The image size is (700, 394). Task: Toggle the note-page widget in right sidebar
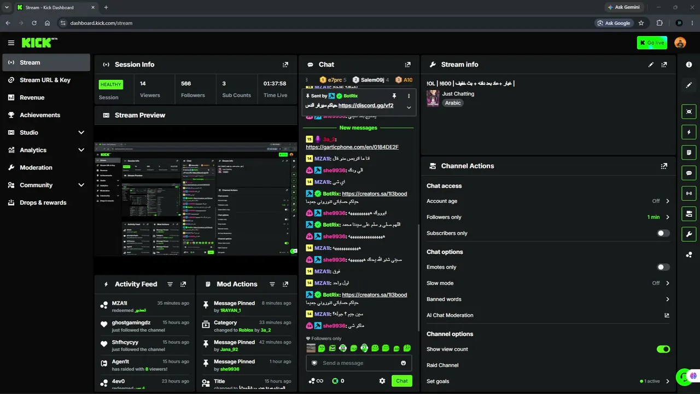click(689, 152)
